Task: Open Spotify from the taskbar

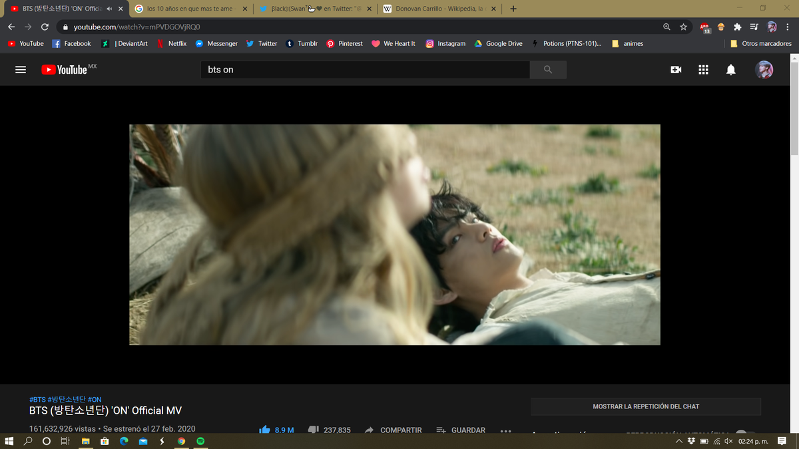Action: click(200, 441)
